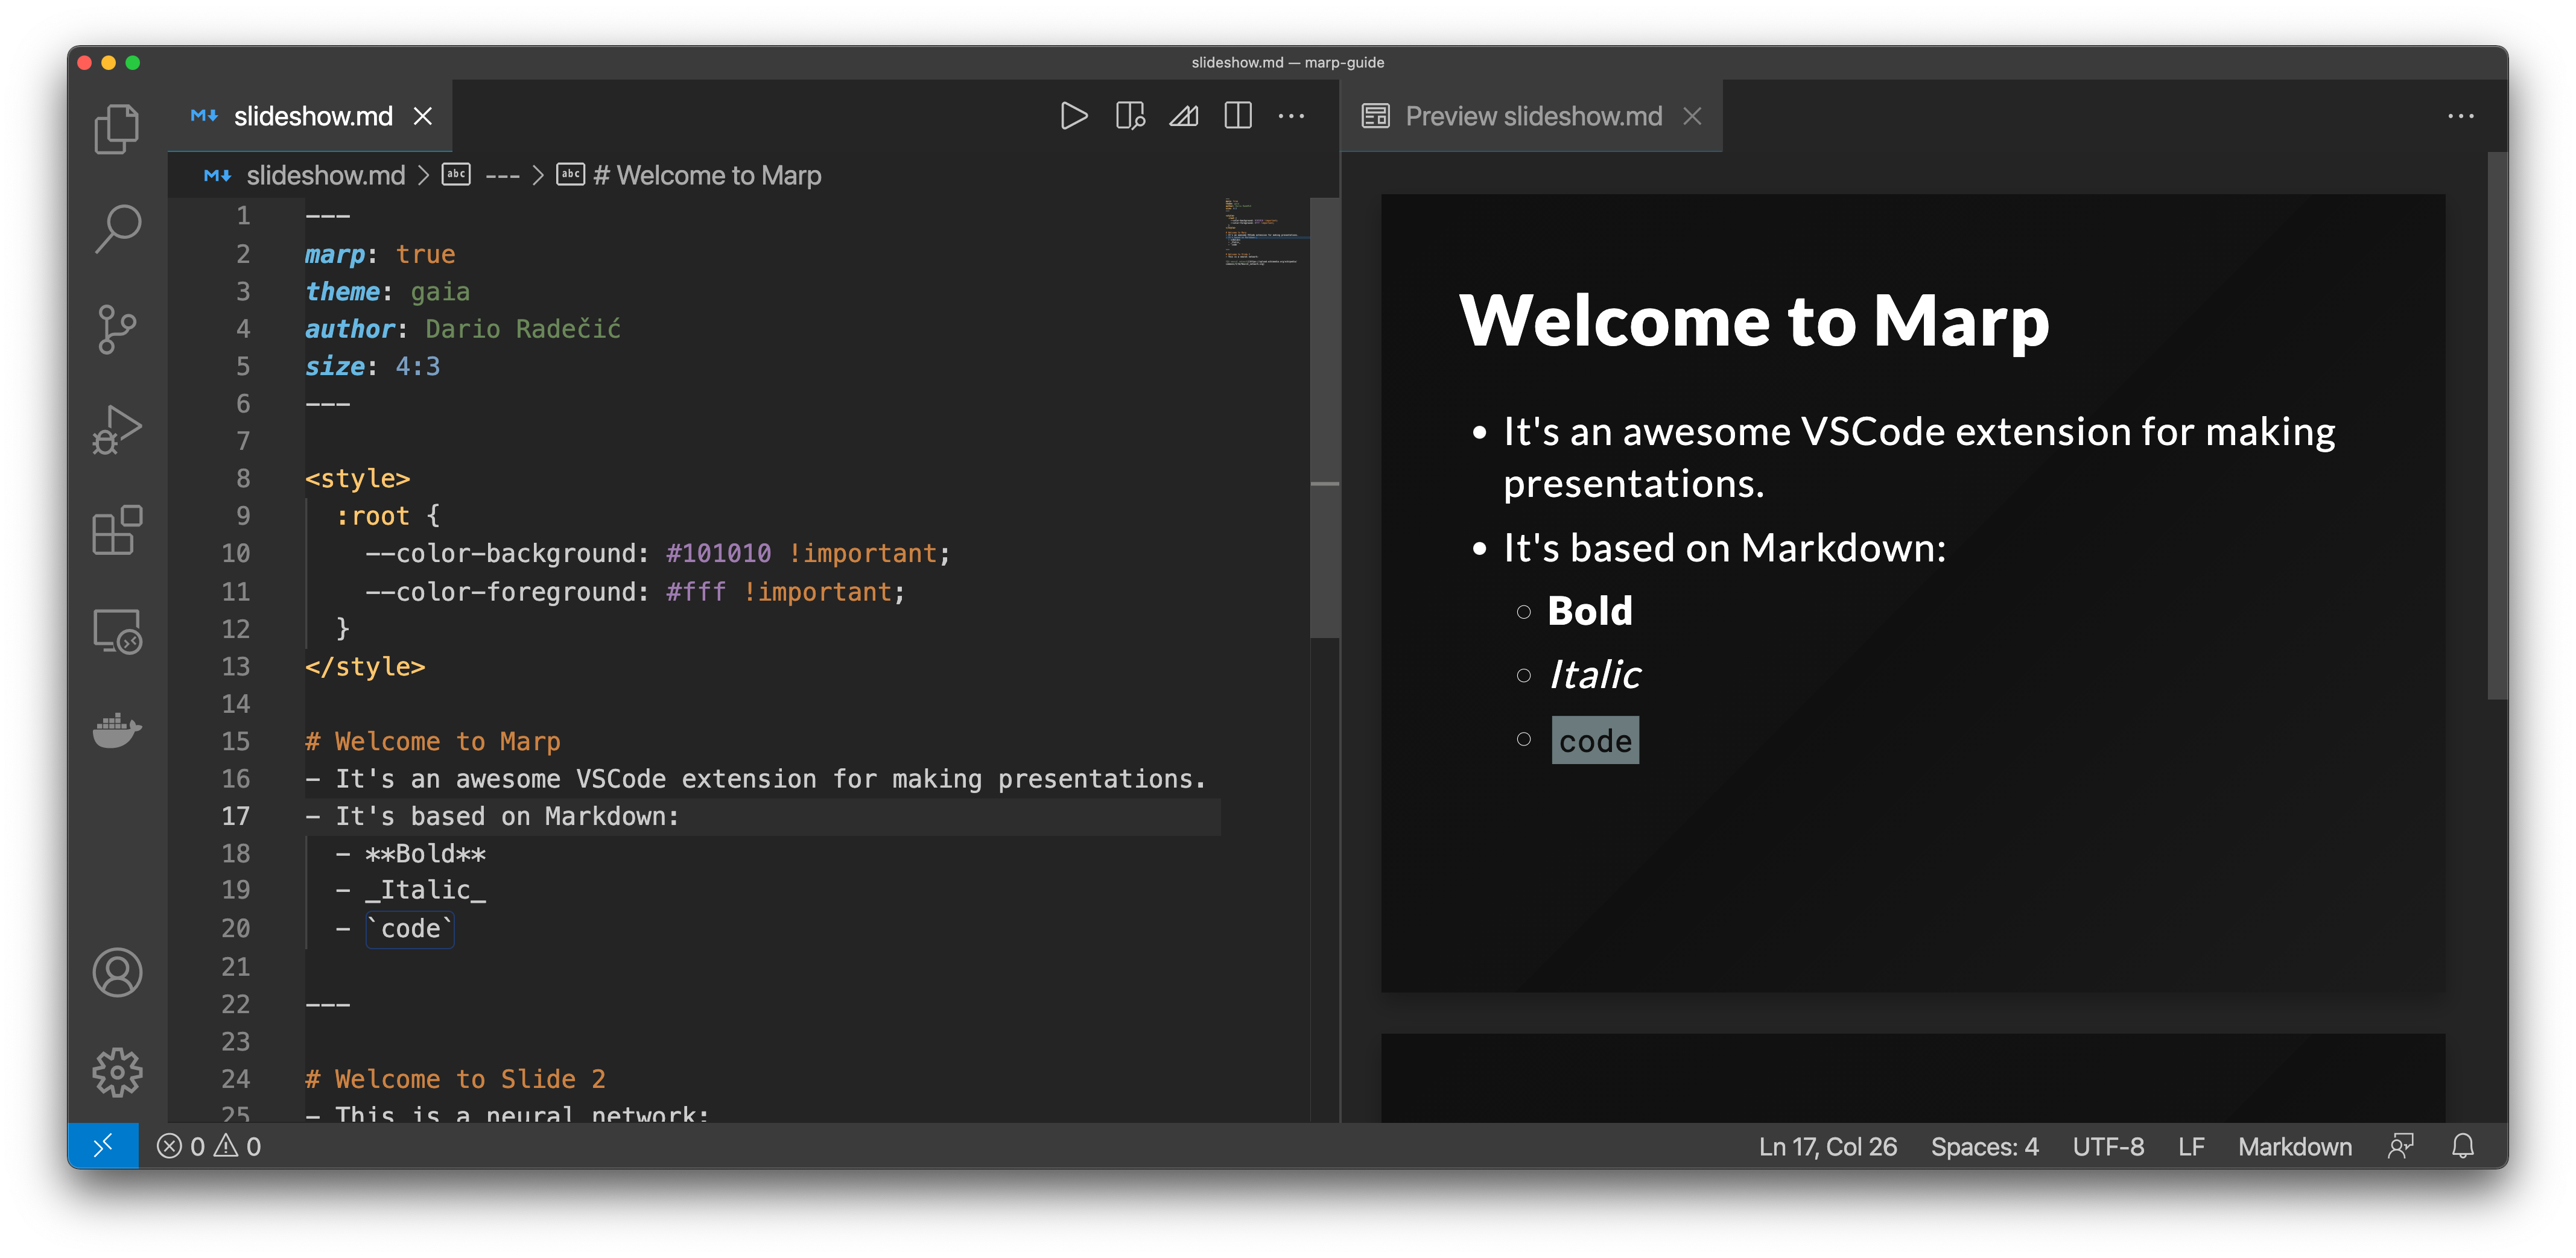Open Run and Debug view

point(117,430)
